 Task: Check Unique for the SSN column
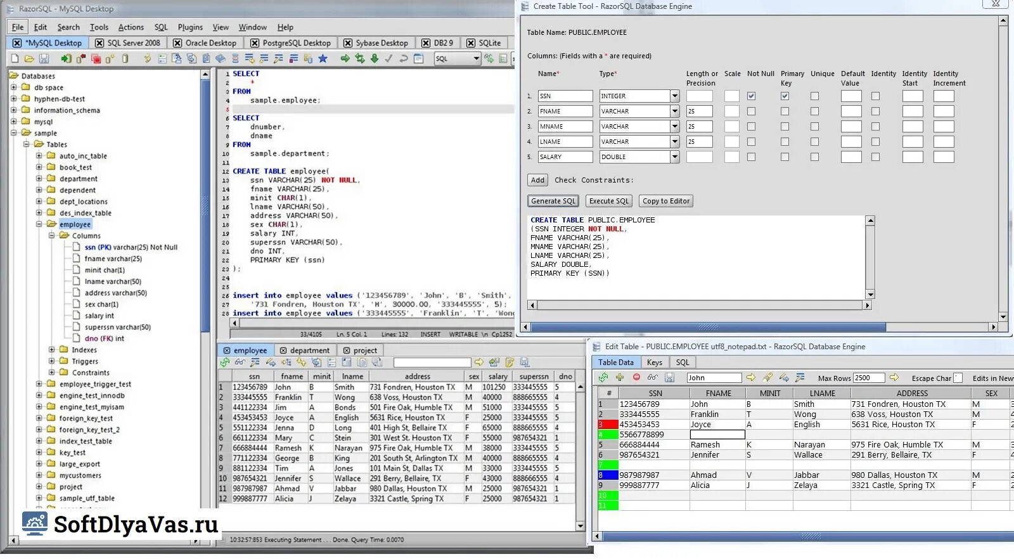click(814, 96)
